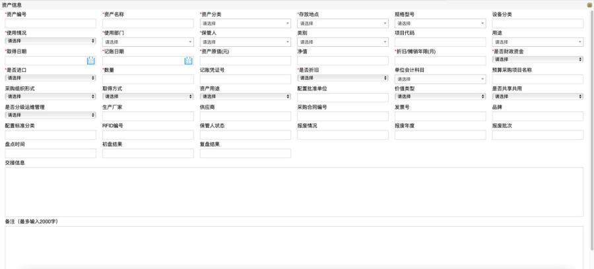The image size is (594, 269).
Task: Expand the 存放地点 dropdown list
Action: [342, 23]
